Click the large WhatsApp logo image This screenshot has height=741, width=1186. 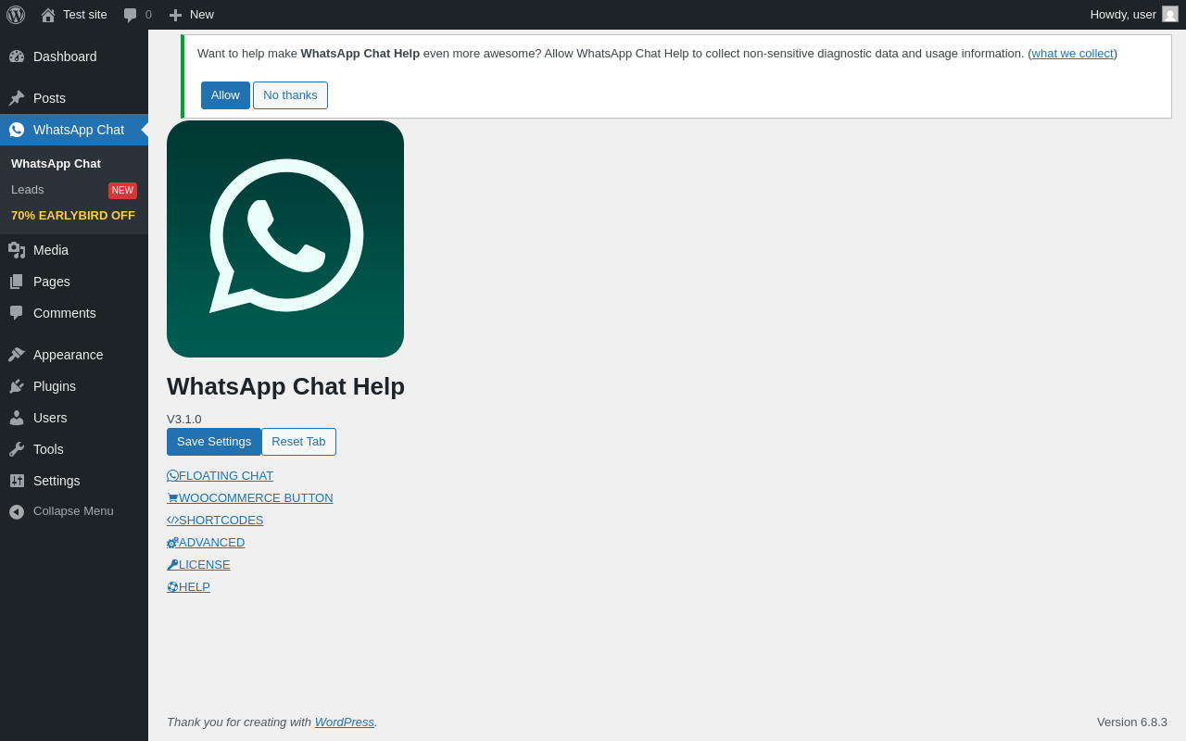pyautogui.click(x=285, y=239)
